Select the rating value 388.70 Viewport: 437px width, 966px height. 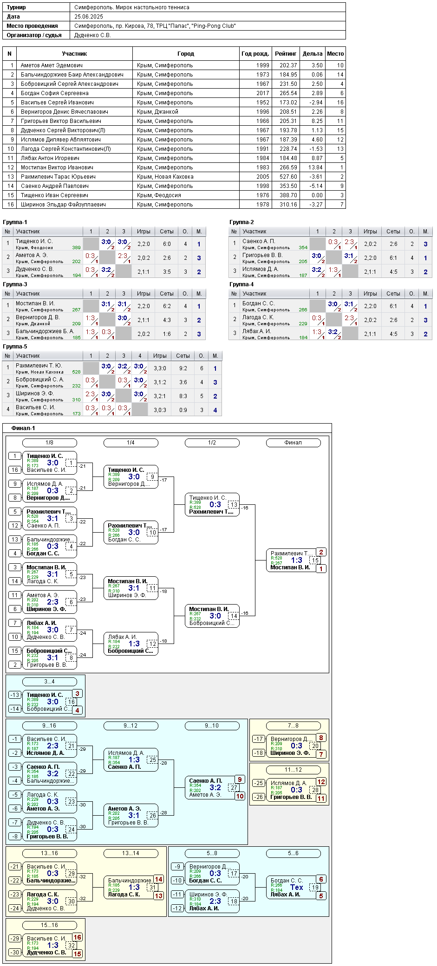tap(288, 195)
